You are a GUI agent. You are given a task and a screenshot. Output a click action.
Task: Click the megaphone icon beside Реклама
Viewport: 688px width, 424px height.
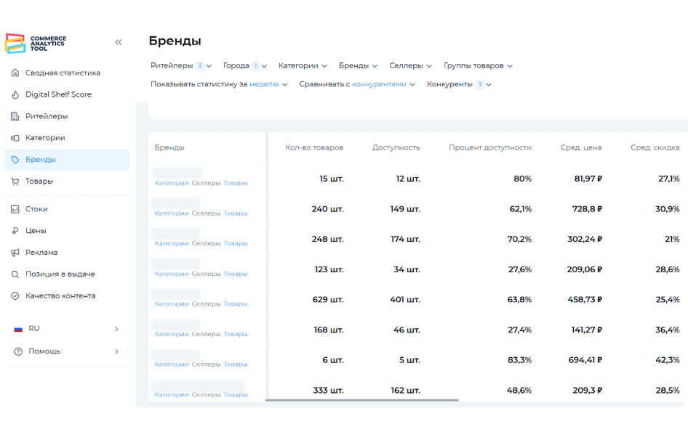15,253
